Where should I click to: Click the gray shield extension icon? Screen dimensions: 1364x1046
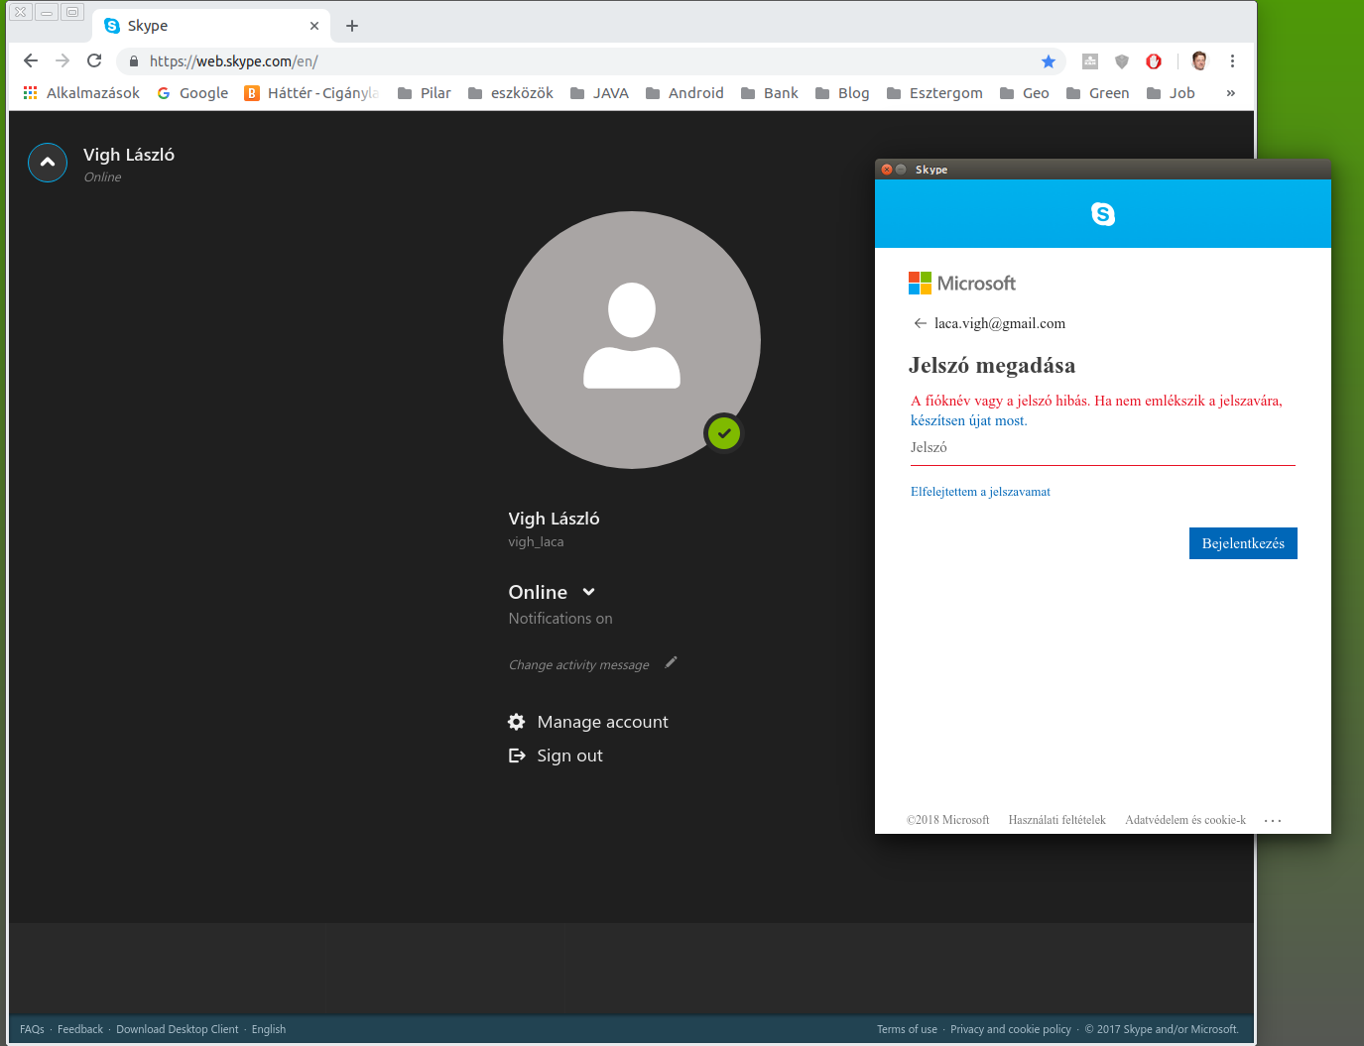1122,61
